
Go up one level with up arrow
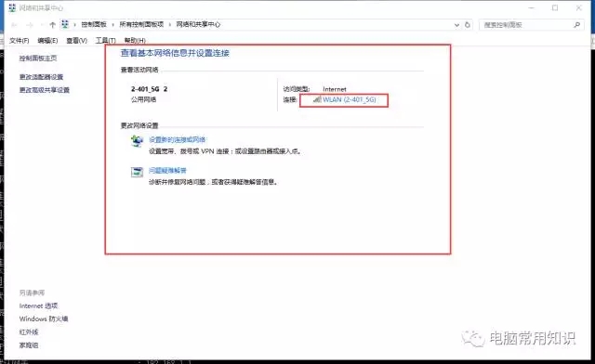tap(53, 25)
